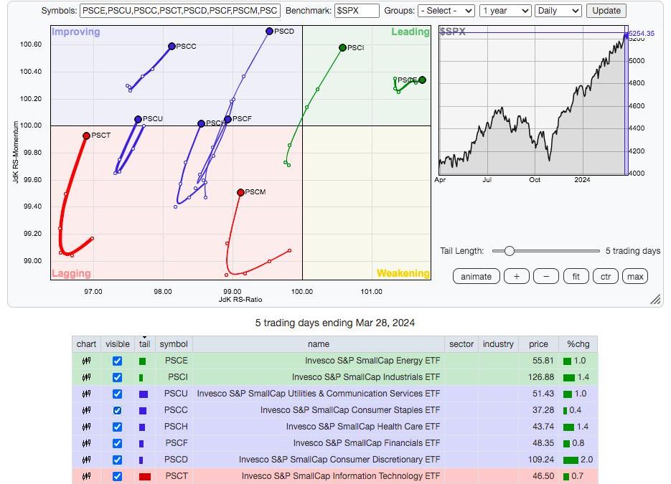Sort table by sector column
671x484 pixels.
tap(461, 344)
